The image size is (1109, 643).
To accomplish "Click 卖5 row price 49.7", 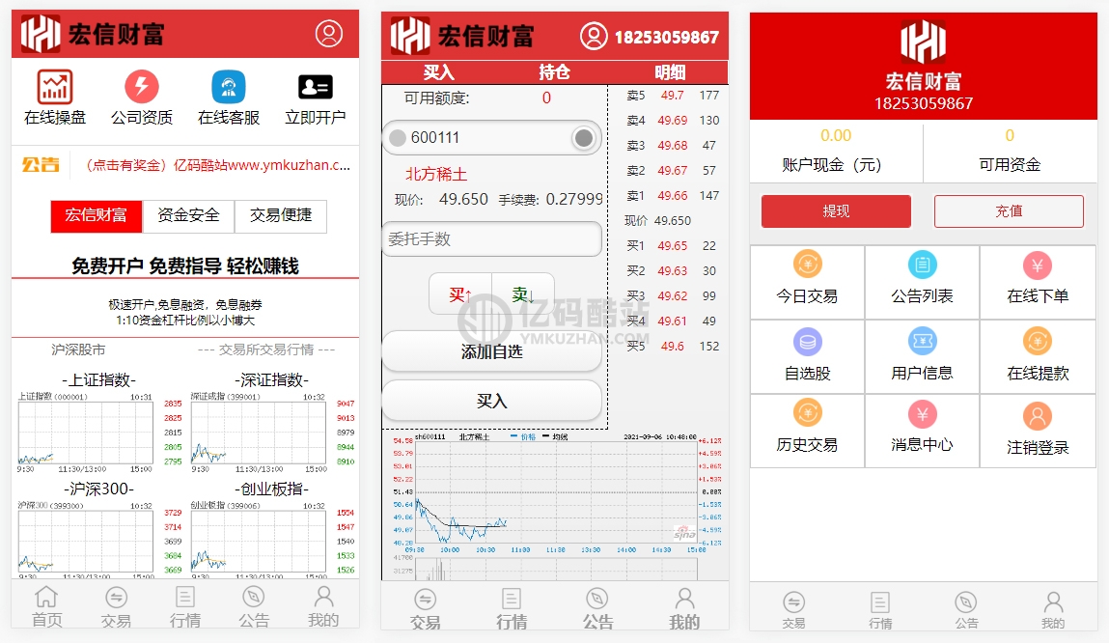I will pos(672,95).
